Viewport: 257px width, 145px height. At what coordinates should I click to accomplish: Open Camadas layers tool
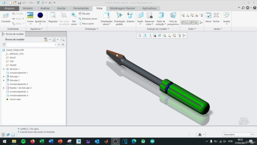(6, 18)
